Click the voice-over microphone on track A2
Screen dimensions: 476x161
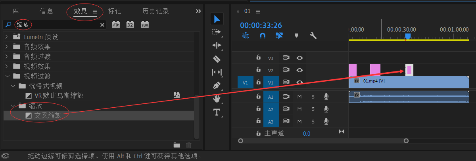pos(326,109)
